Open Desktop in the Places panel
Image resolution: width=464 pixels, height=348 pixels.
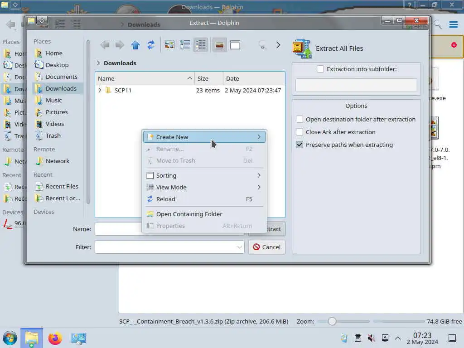coord(58,65)
